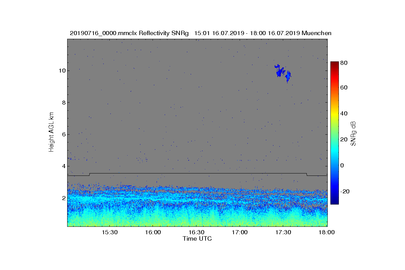The width and height of the screenshot is (405, 270).
Task: Click the black horizontal line near 3.5 km
Action: tap(197, 173)
